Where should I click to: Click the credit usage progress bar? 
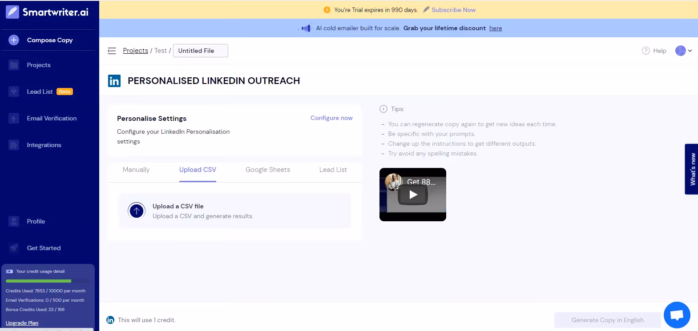point(48,281)
